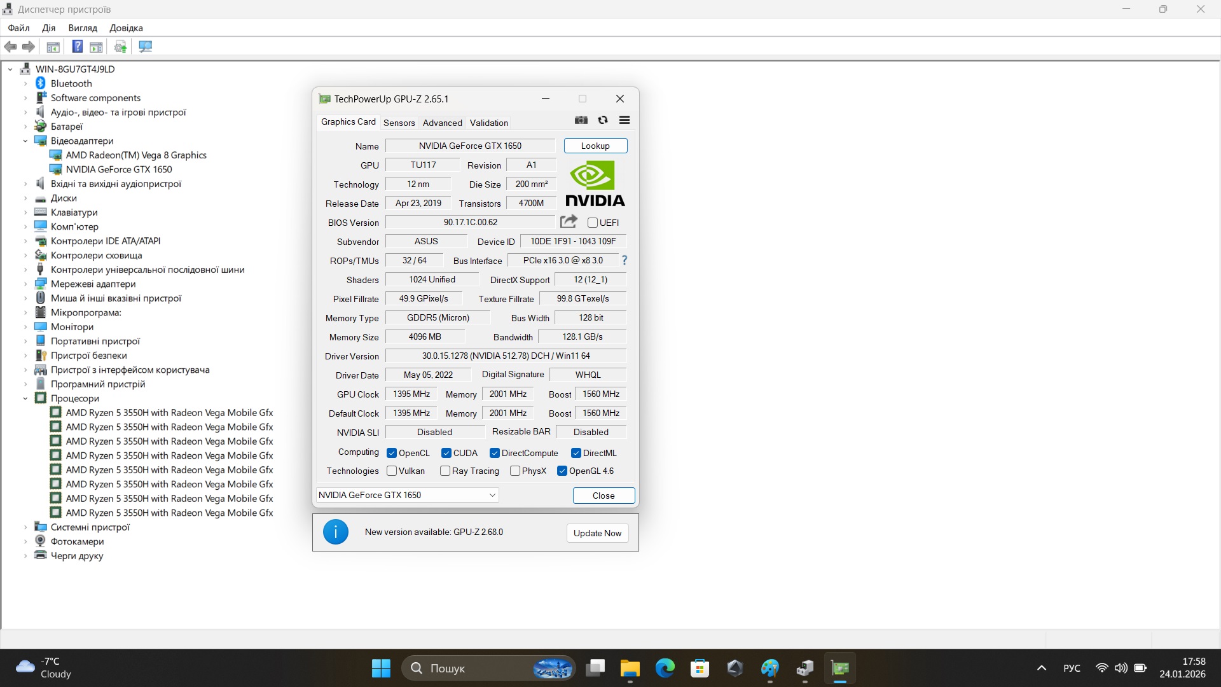The image size is (1221, 687).
Task: Click the blue help toolbar icon
Action: pos(77,46)
